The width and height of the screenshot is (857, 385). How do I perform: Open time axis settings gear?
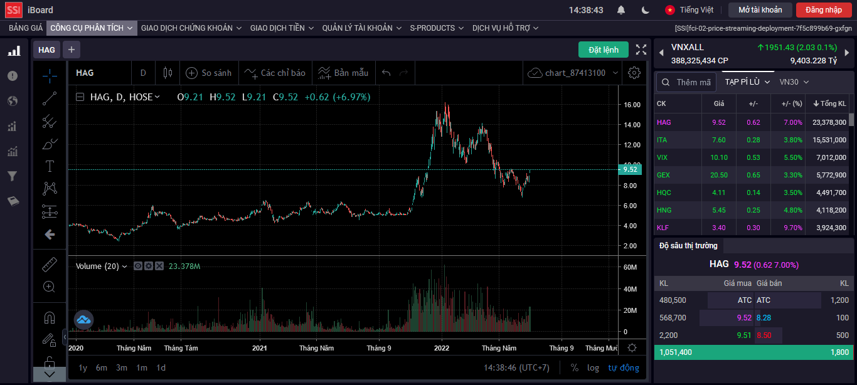[632, 348]
